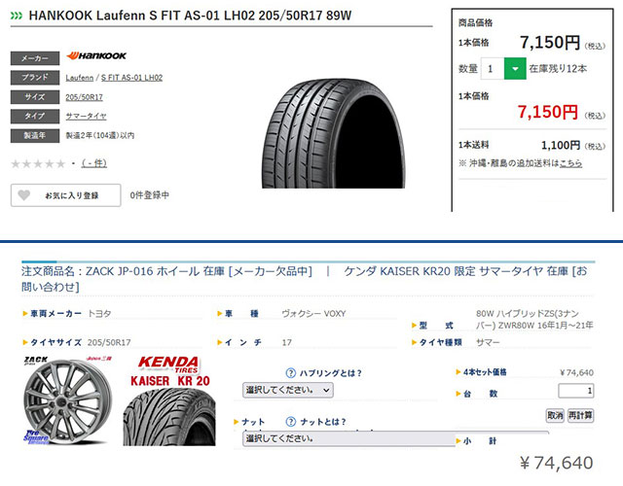Open the green quantity dropdown arrow
The width and height of the screenshot is (623, 486).
point(515,69)
